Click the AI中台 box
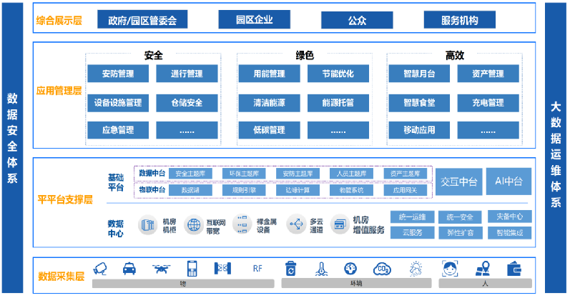This screenshot has height=298, width=570. [x=508, y=182]
